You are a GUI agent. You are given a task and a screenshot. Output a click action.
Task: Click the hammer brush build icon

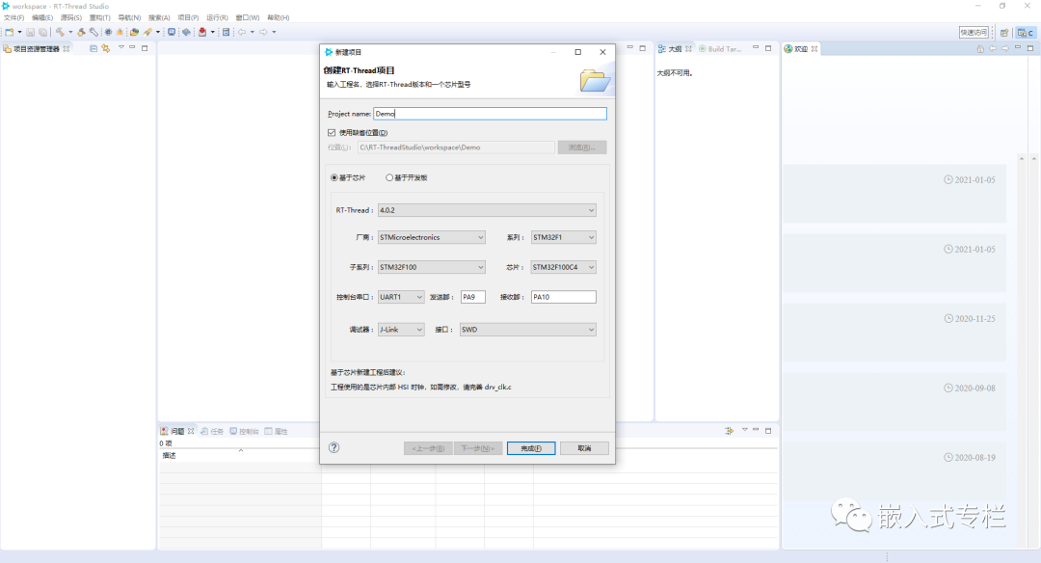point(81,32)
